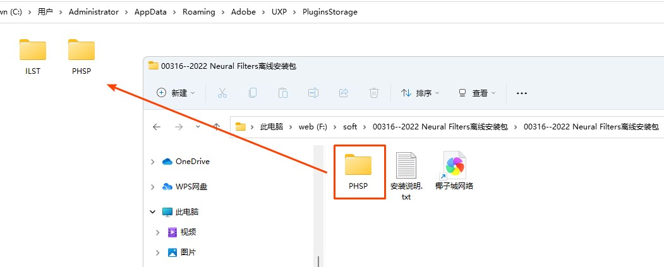The height and width of the screenshot is (267, 664).
Task: Click Adobe in the background window path
Action: [243, 12]
